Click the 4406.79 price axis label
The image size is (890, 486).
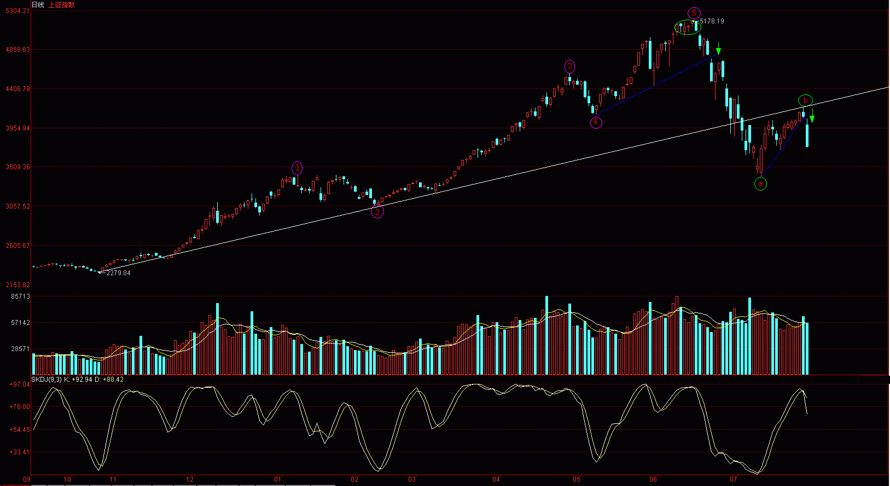tap(18, 89)
